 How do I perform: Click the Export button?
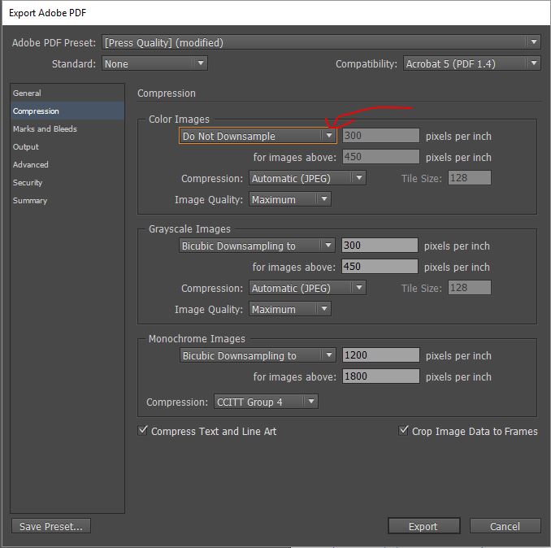[x=423, y=526]
